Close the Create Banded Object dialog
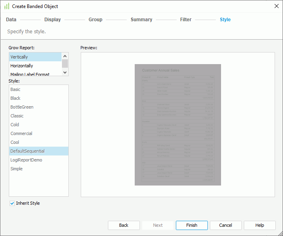Screen dimensions: 283x236 coord(276,6)
